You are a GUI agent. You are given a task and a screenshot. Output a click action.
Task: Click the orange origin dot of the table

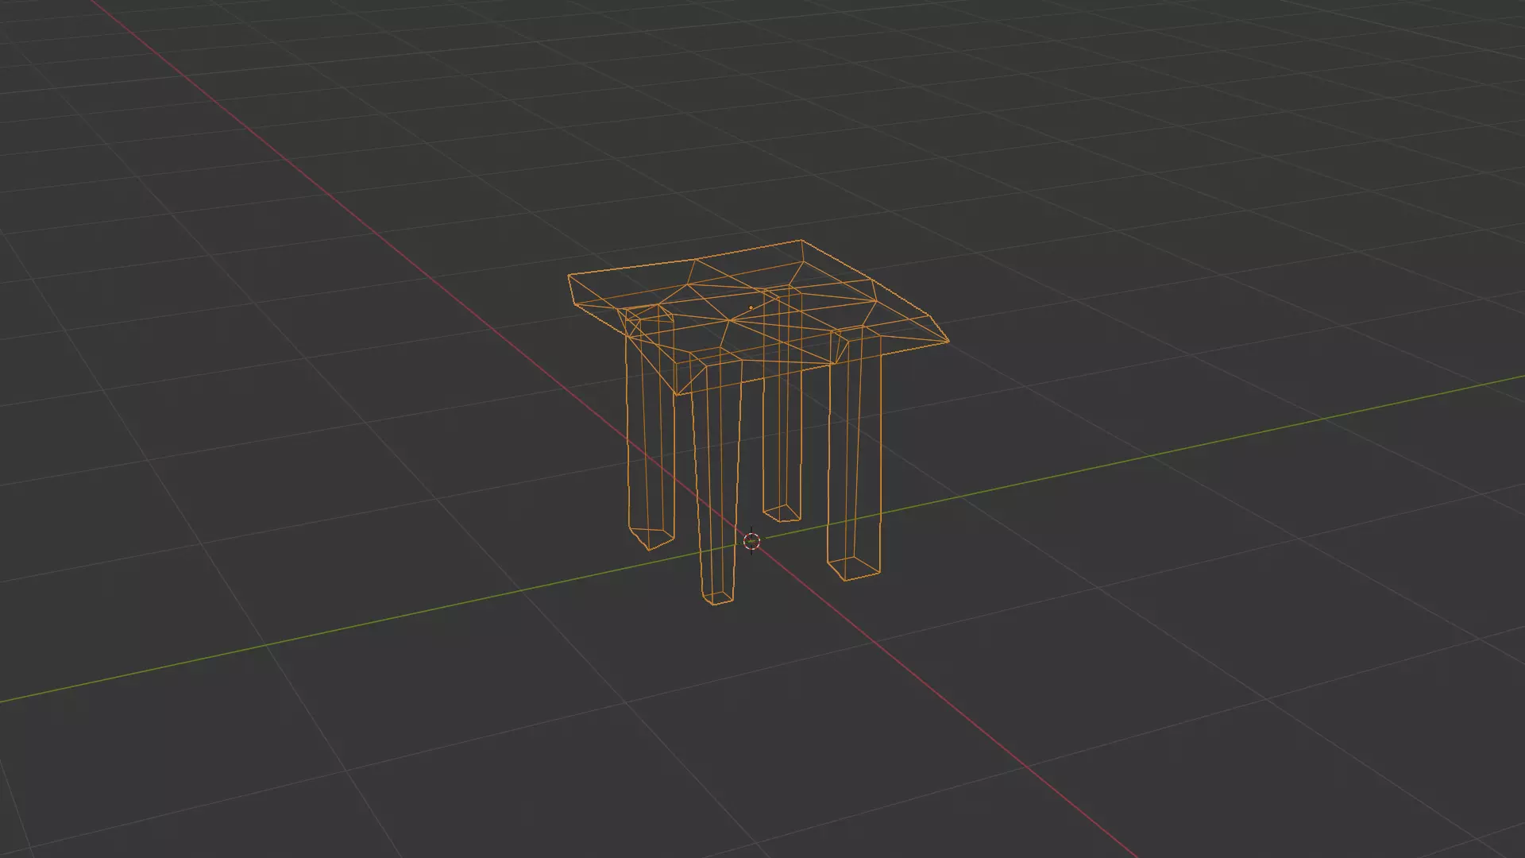click(x=751, y=307)
